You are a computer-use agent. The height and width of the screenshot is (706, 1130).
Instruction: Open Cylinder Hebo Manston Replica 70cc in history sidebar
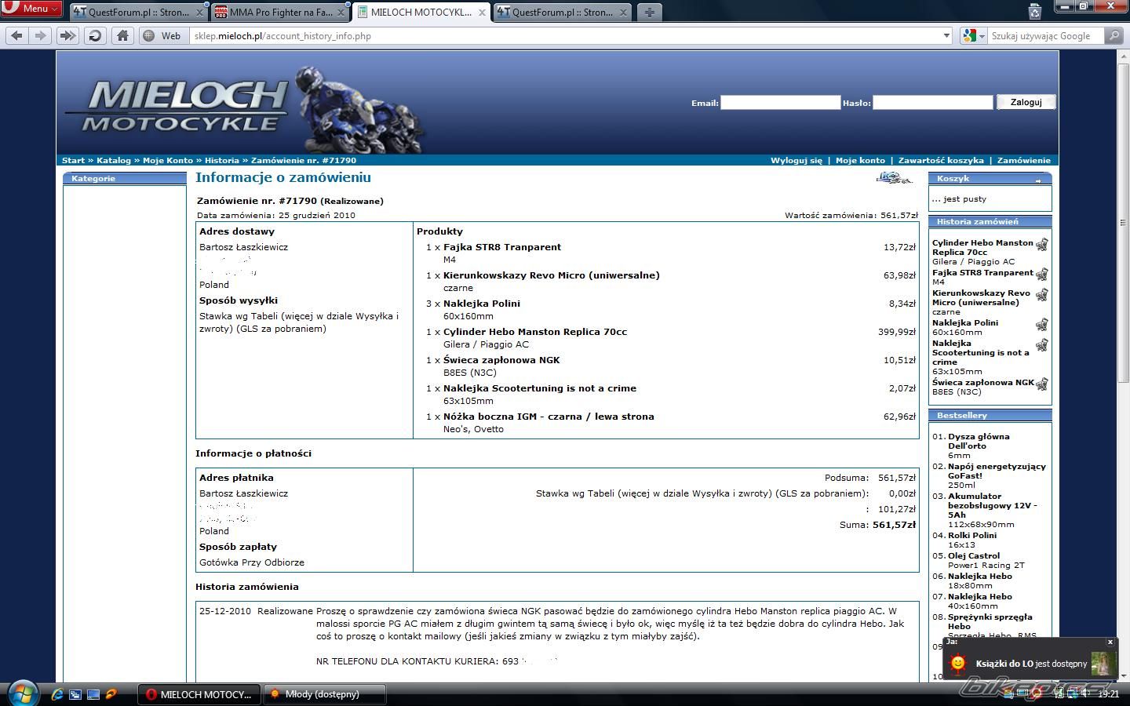point(982,247)
